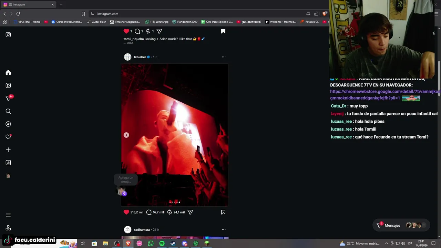Open sadhamsta profile picture

tap(128, 229)
